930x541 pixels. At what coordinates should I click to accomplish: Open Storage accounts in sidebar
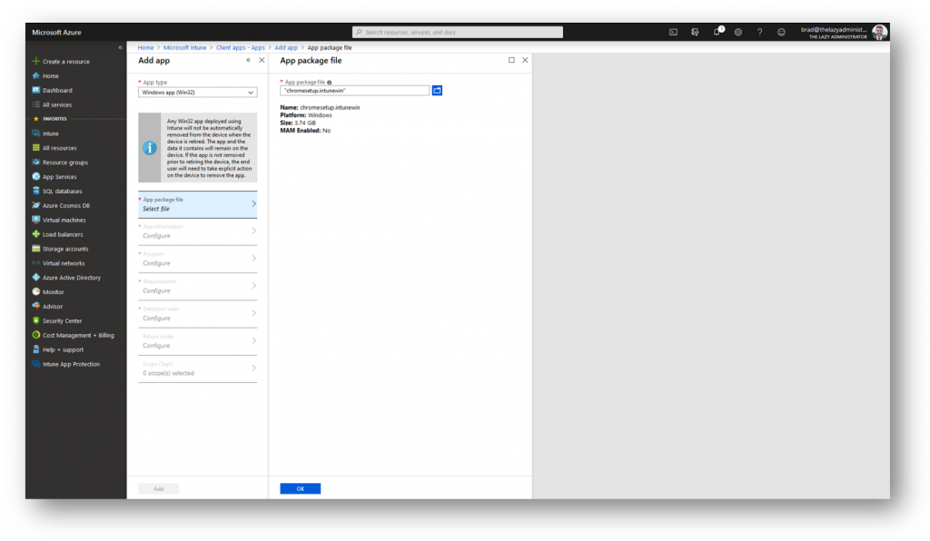60,249
